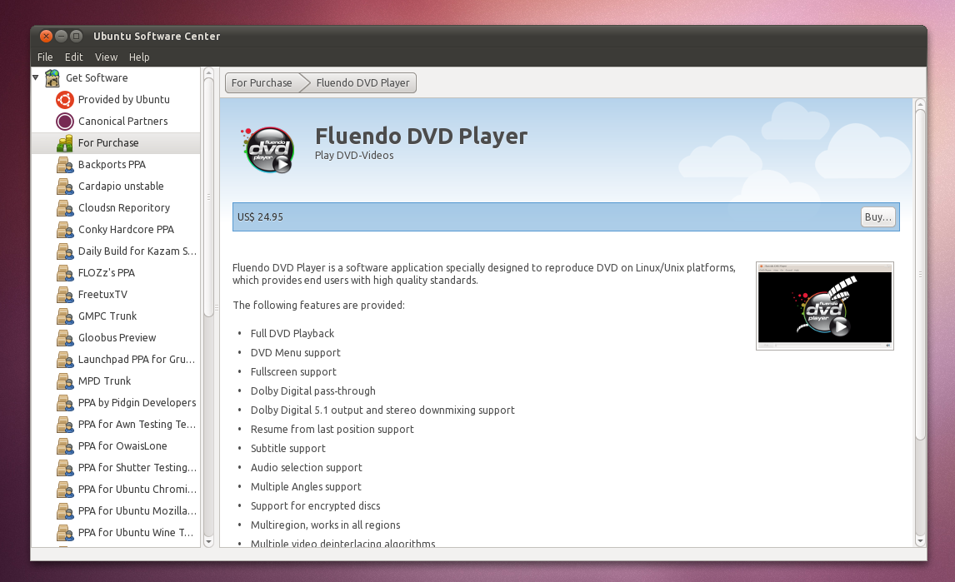The height and width of the screenshot is (582, 955).
Task: Click the Daily Build for Kazam package icon
Action: [64, 251]
